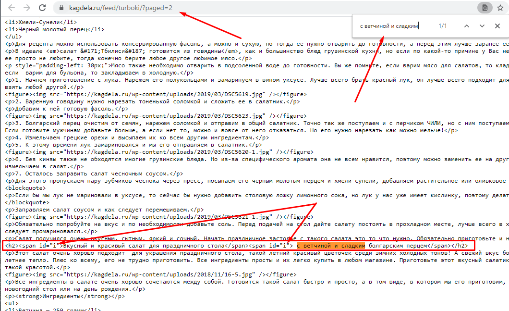Close the find-in-page bar
This screenshot has height=311, width=509.
(x=498, y=26)
